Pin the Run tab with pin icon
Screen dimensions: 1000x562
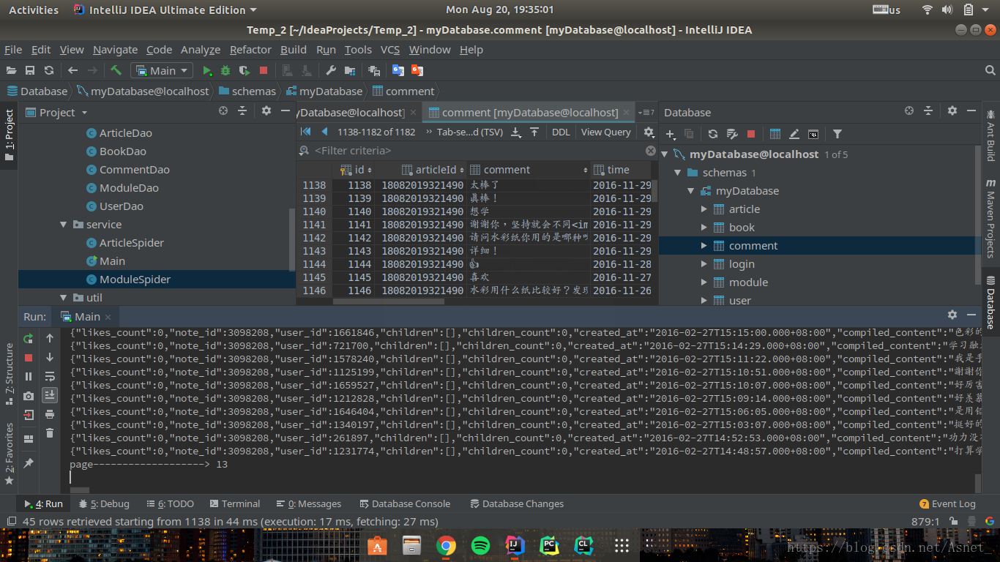[x=29, y=463]
